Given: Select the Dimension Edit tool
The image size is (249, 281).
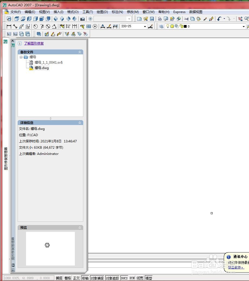Looking at the screenshot, I should [103, 27].
